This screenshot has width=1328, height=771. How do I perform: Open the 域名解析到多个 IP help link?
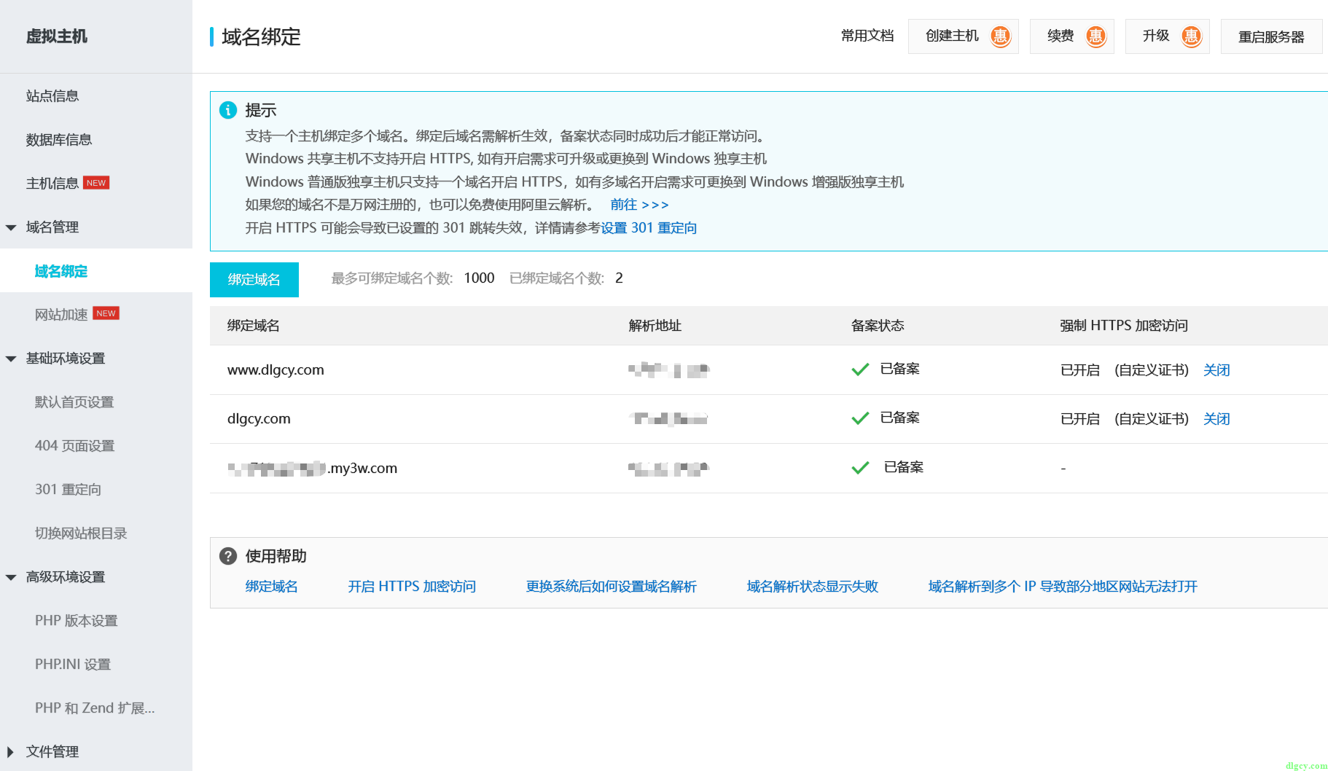click(x=1063, y=587)
